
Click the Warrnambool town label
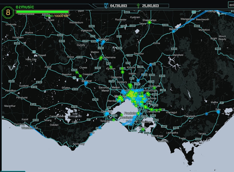pos(30,128)
